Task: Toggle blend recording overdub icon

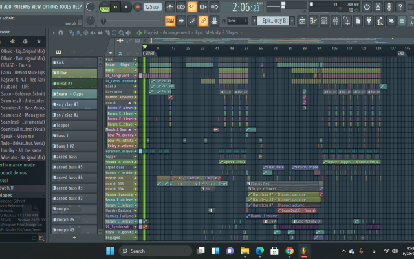Action: [x=203, y=7]
